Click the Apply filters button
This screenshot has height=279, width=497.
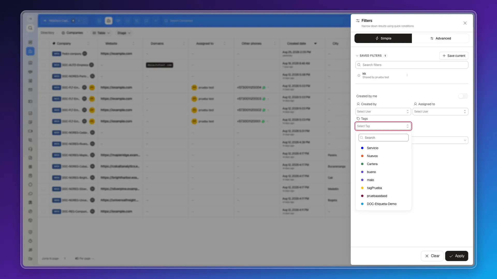[x=457, y=256]
